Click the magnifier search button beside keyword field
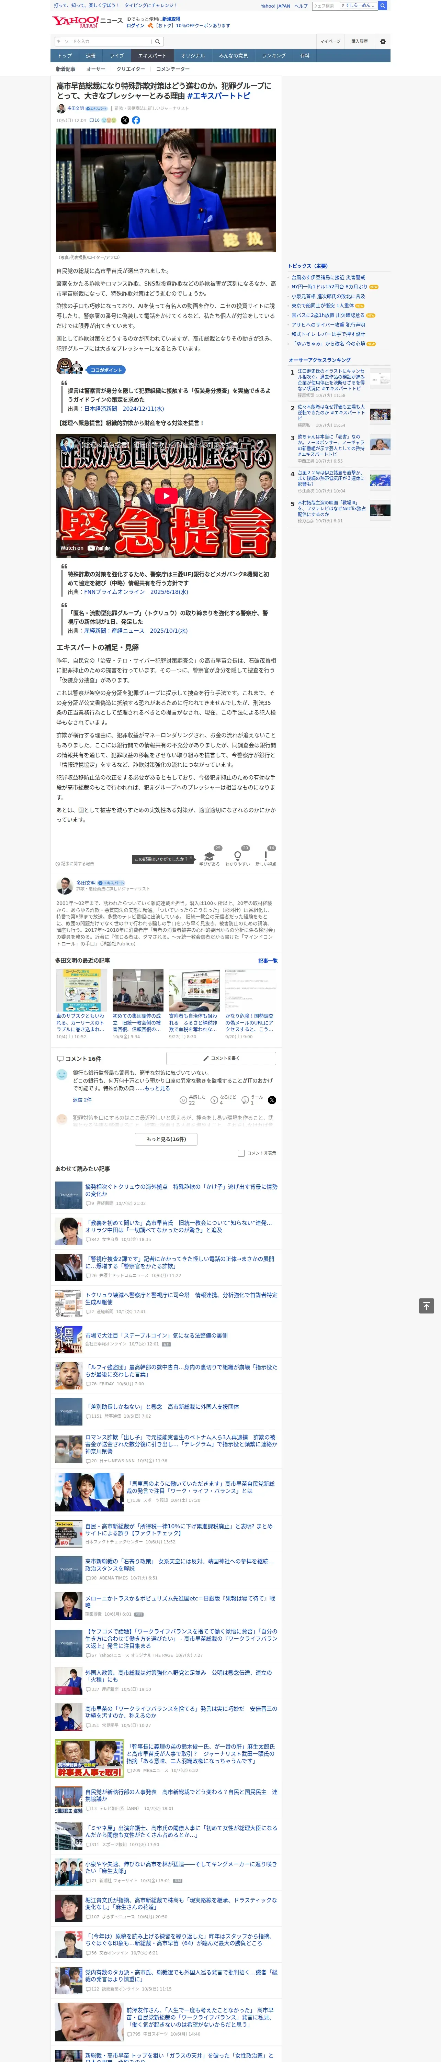The width and height of the screenshot is (441, 2062). (158, 42)
